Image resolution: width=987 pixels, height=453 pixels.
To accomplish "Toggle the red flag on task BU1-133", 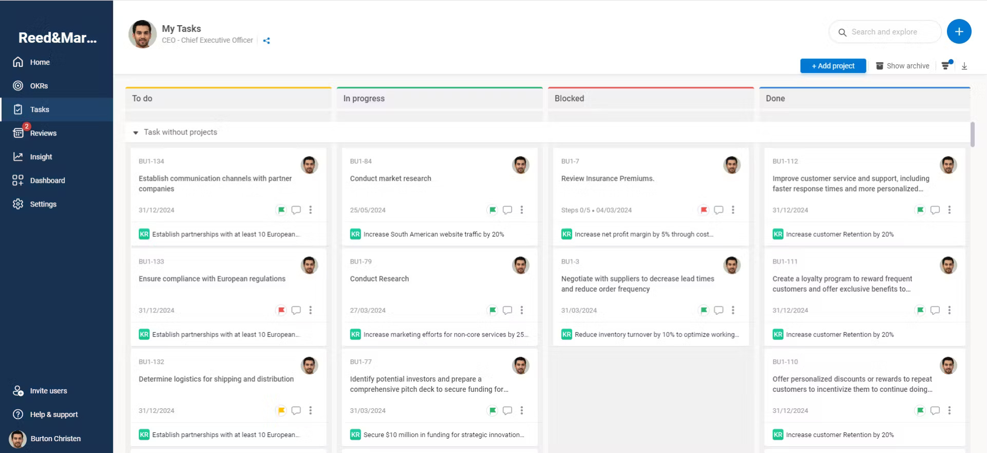I will point(281,310).
